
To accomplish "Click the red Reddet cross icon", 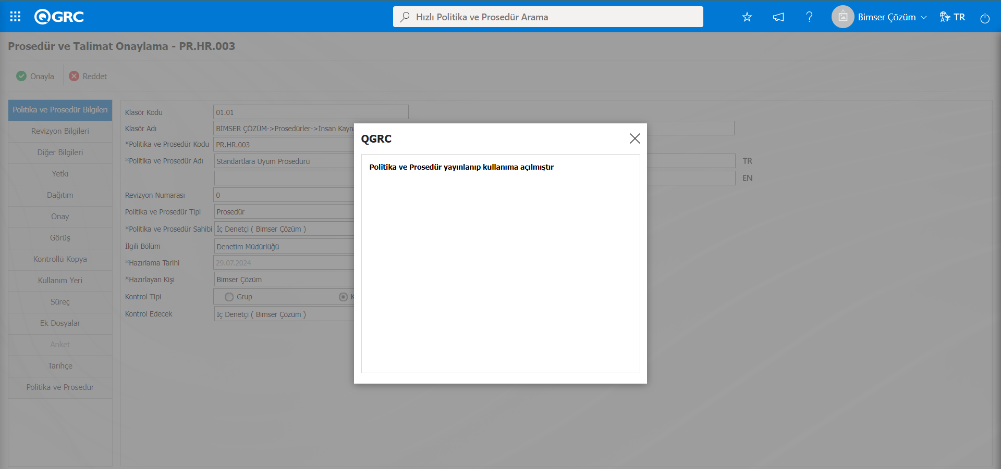I will pyautogui.click(x=74, y=76).
